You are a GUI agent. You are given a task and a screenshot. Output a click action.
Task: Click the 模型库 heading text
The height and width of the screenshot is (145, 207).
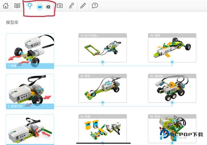(x=12, y=22)
